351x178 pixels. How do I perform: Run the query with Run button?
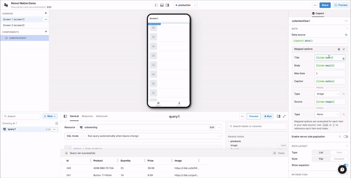point(268,116)
